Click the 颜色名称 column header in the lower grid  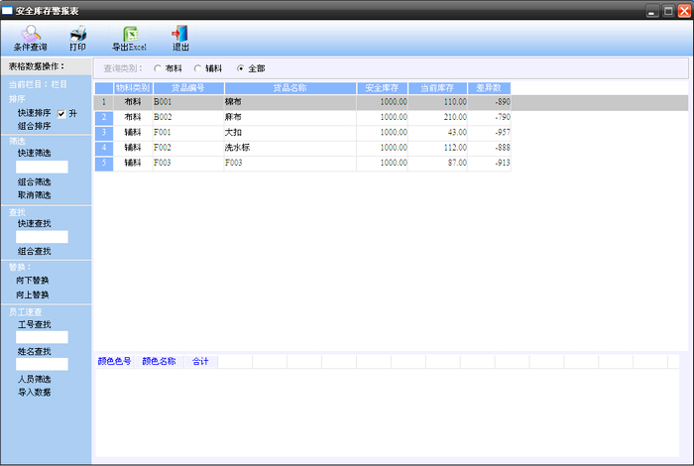click(159, 362)
